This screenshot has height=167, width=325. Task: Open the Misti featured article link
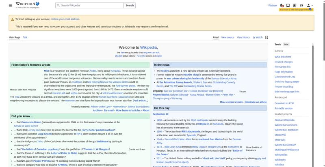(46, 71)
